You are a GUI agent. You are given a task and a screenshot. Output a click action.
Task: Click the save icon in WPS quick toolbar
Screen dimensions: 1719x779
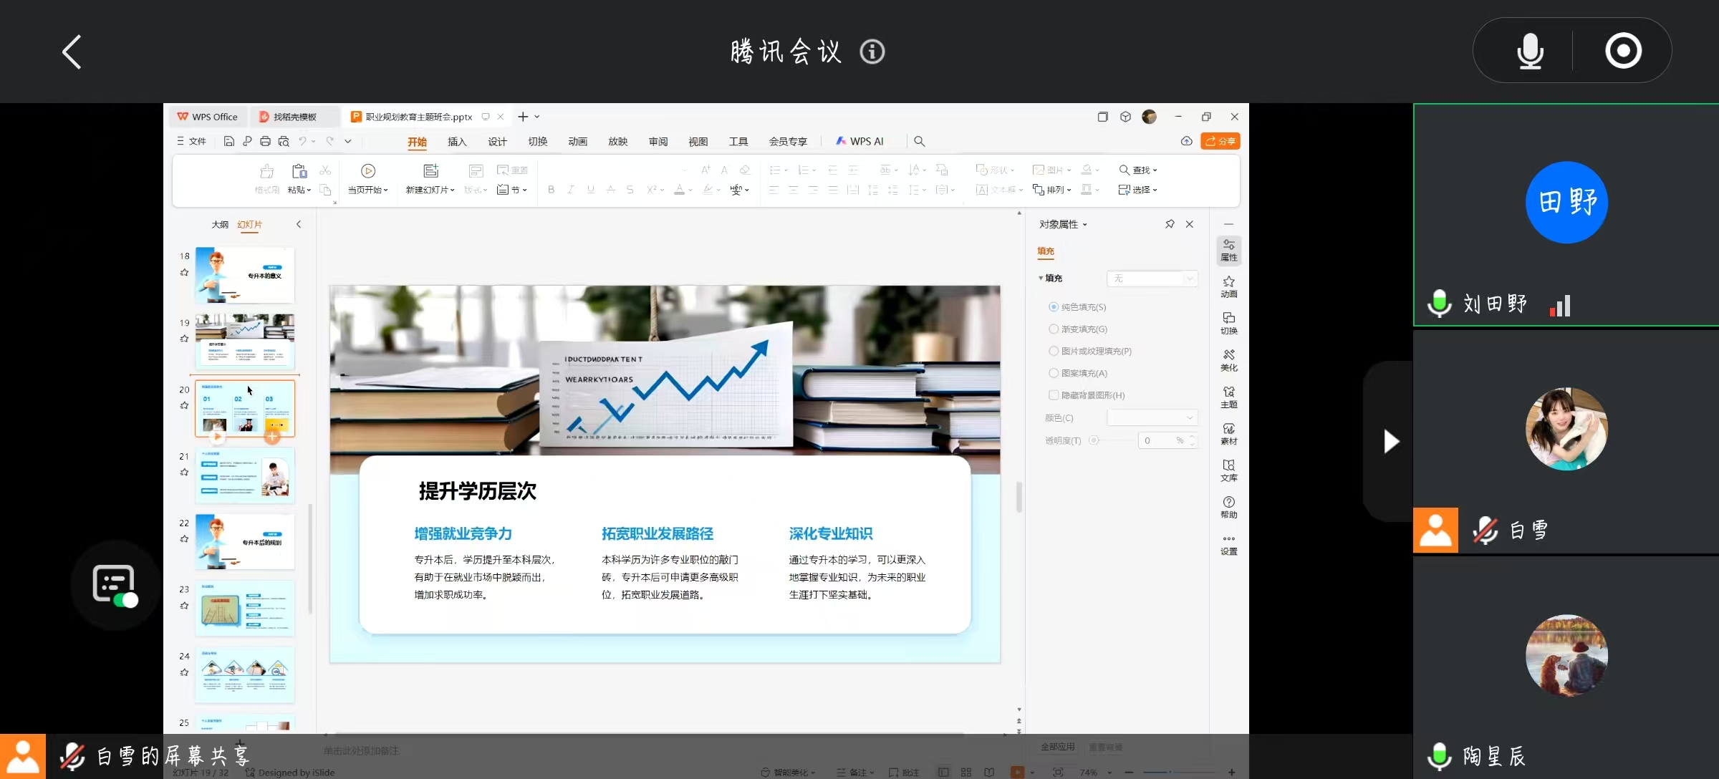coord(229,141)
